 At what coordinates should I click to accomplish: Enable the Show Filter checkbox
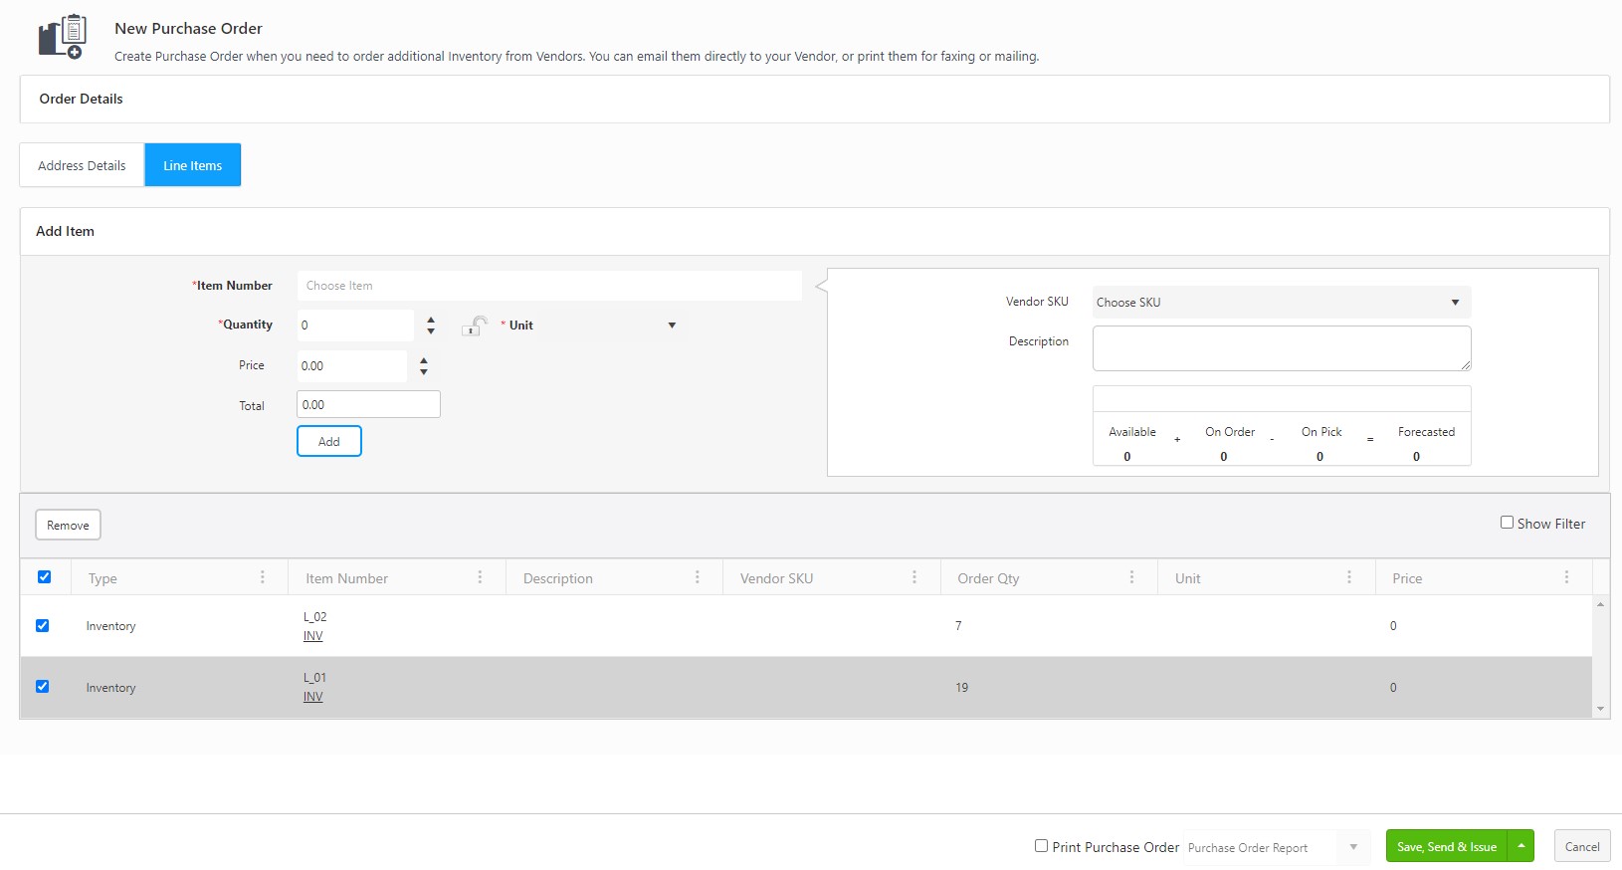1507,523
